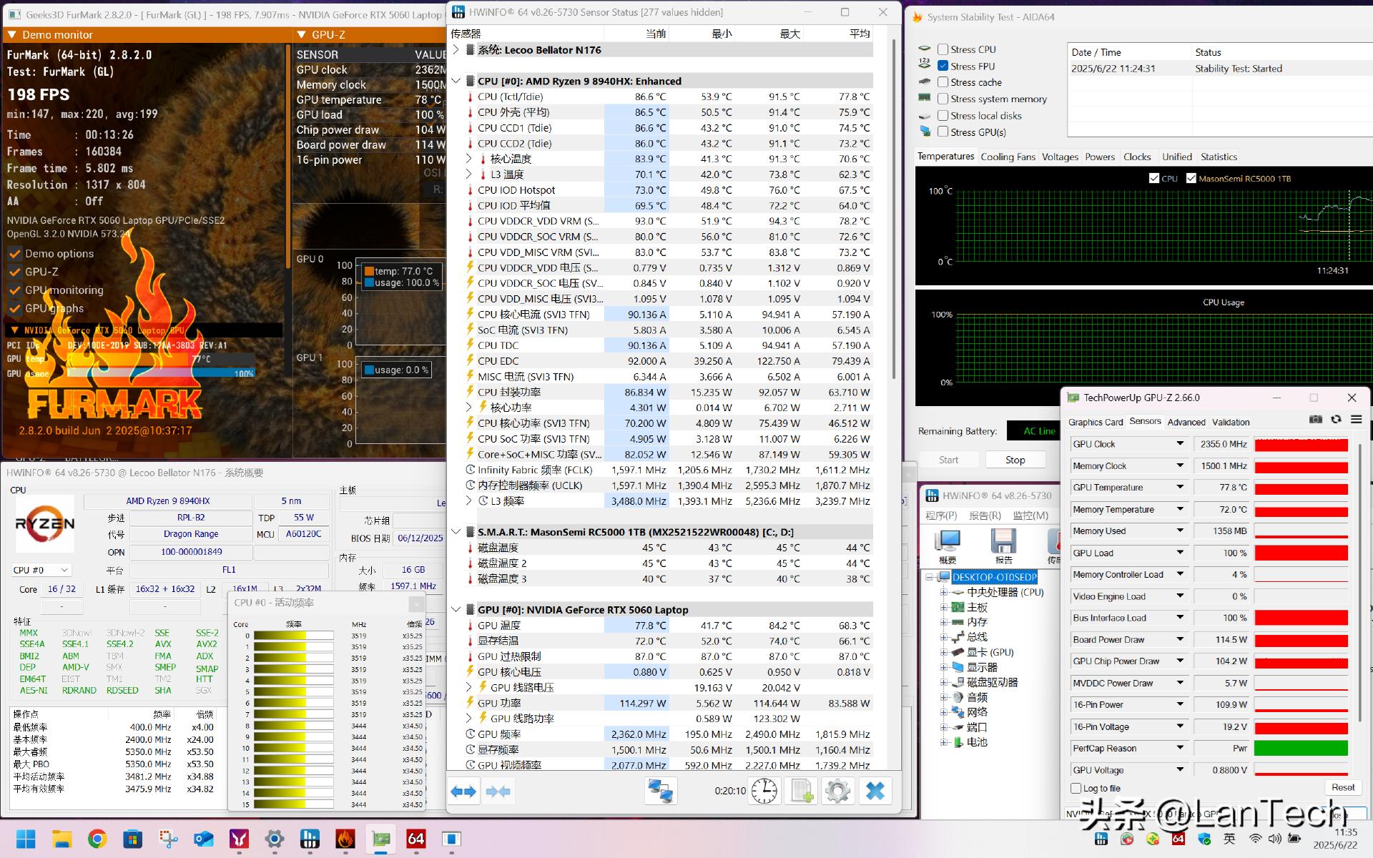Click Stop button in AIDA64

click(x=1015, y=460)
